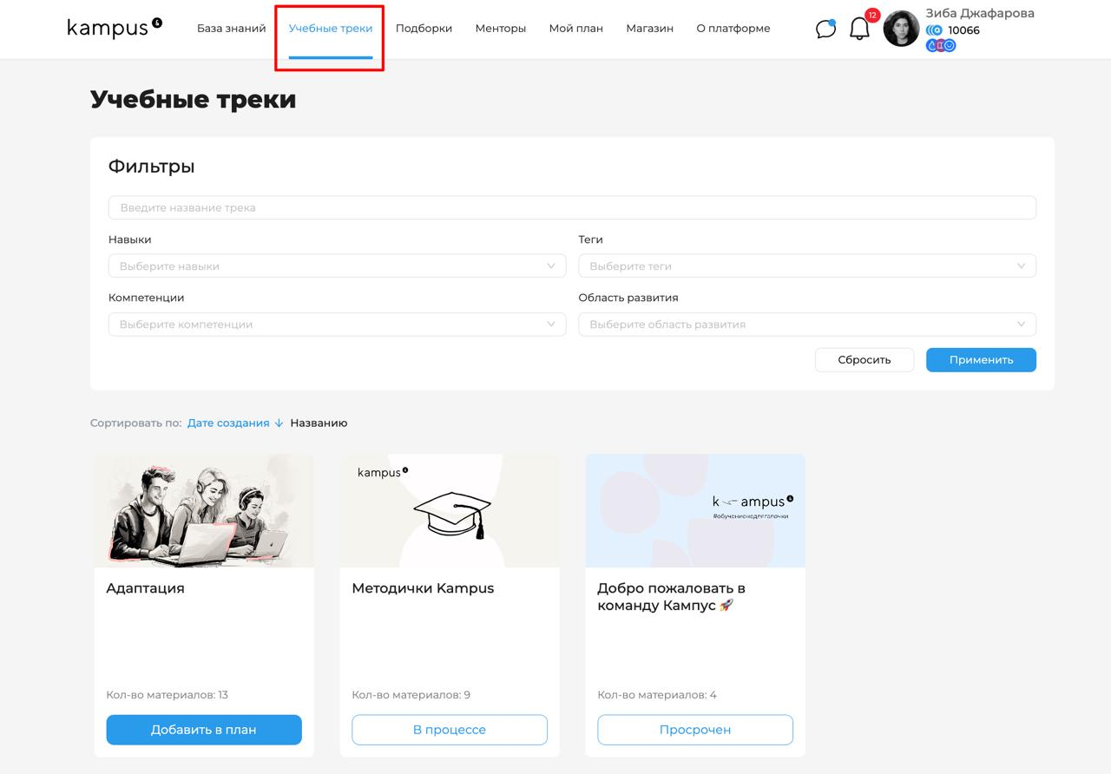Expand the Компетенции selector
The width and height of the screenshot is (1111, 774).
click(337, 324)
